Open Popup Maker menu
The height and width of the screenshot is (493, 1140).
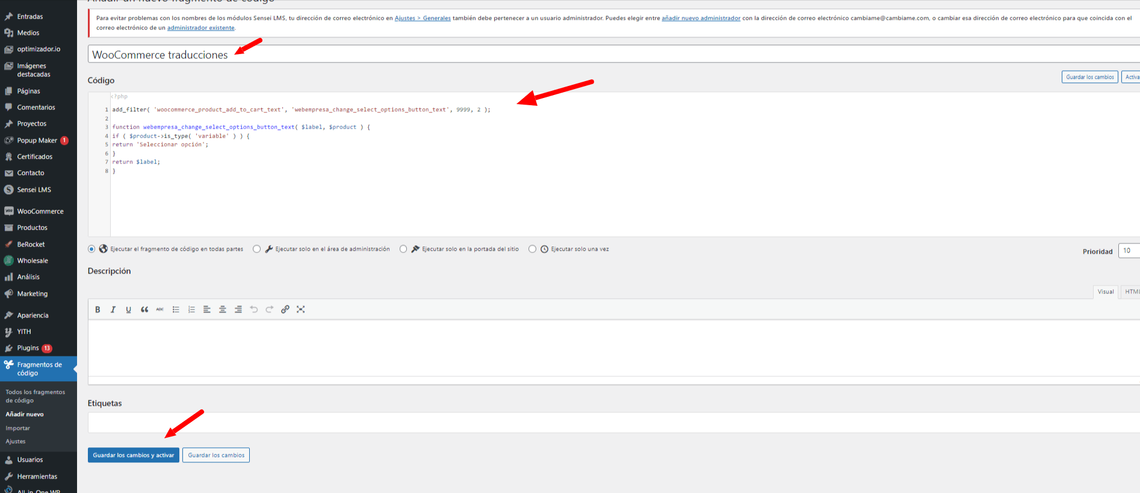[x=39, y=141]
